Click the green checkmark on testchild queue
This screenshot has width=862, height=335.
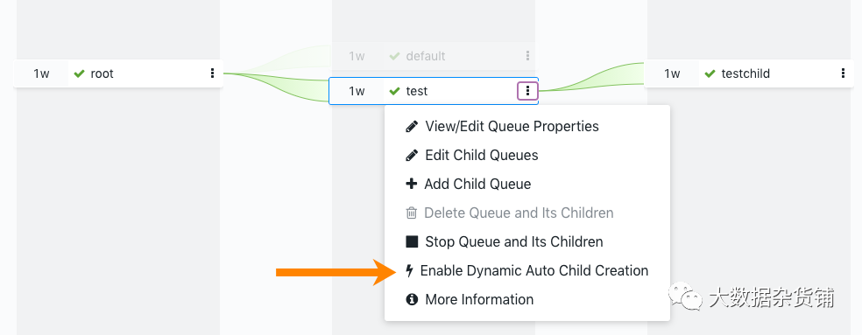coord(710,73)
